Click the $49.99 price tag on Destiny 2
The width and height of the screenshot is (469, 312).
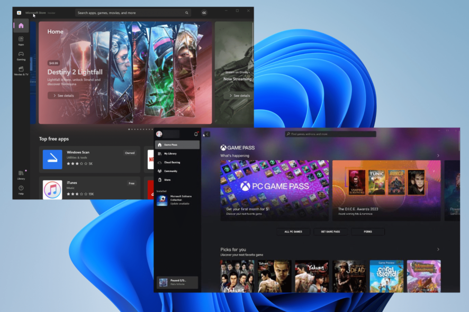tap(53, 63)
